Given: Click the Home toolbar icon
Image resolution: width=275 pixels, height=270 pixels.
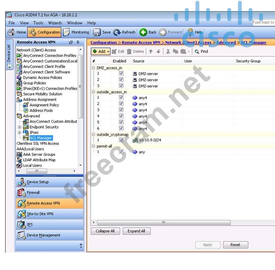Looking at the screenshot, I should point(11,32).
